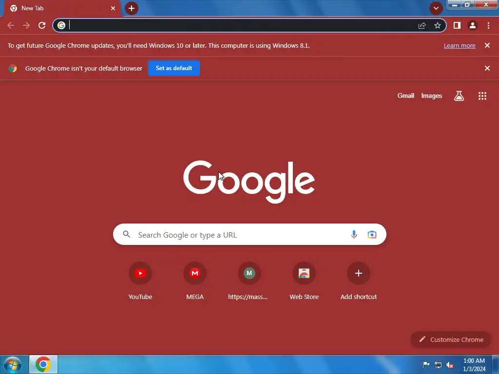Screen dimensions: 499x374
Task: Expand the tab search dropdown
Action: pyautogui.click(x=436, y=8)
